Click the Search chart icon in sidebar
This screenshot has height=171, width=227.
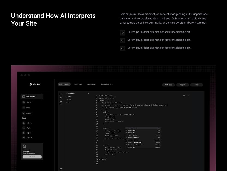(x=24, y=102)
